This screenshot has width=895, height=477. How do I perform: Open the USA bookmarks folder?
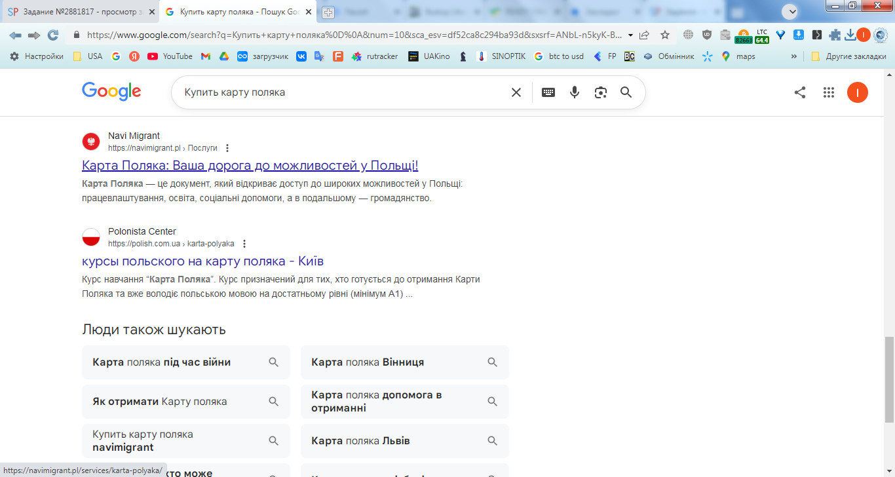coord(87,56)
